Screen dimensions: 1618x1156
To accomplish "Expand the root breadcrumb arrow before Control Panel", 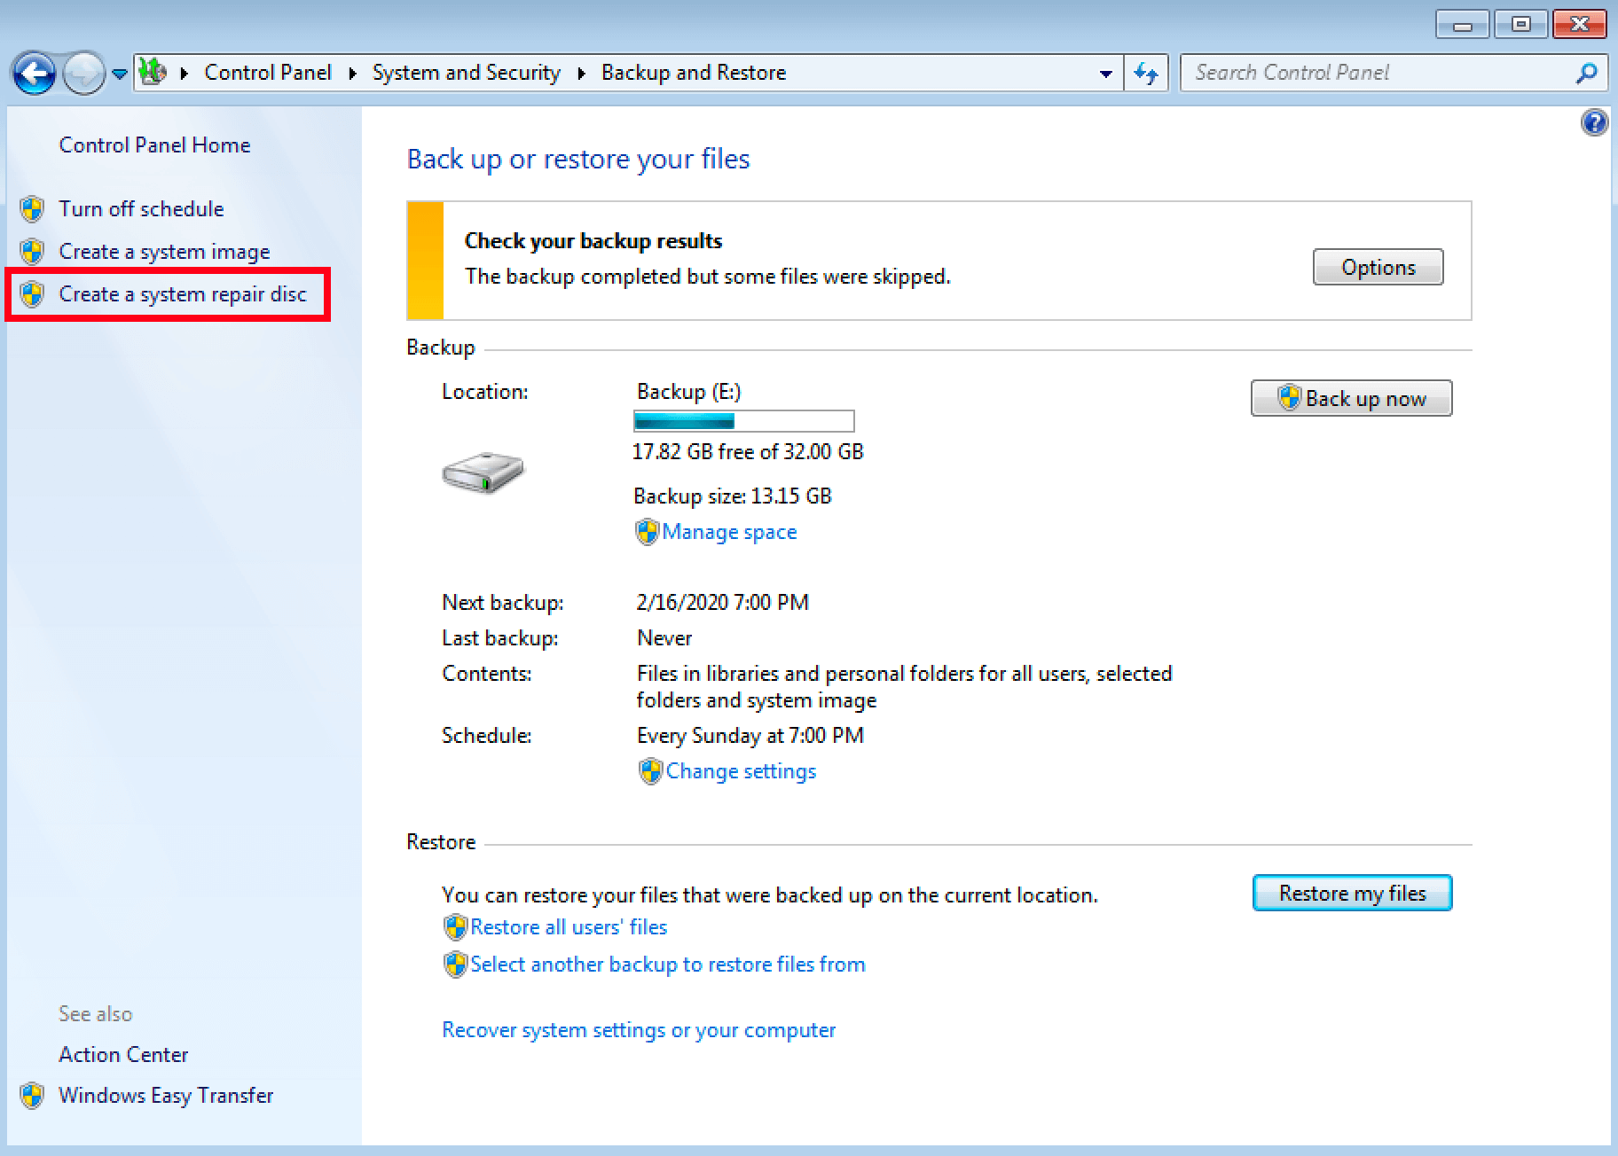I will coord(184,73).
